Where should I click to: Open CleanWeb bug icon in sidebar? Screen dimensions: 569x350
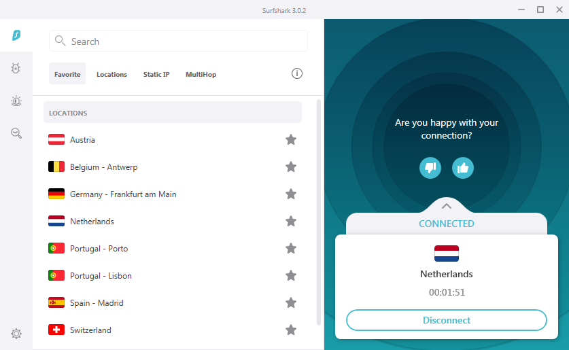point(16,68)
